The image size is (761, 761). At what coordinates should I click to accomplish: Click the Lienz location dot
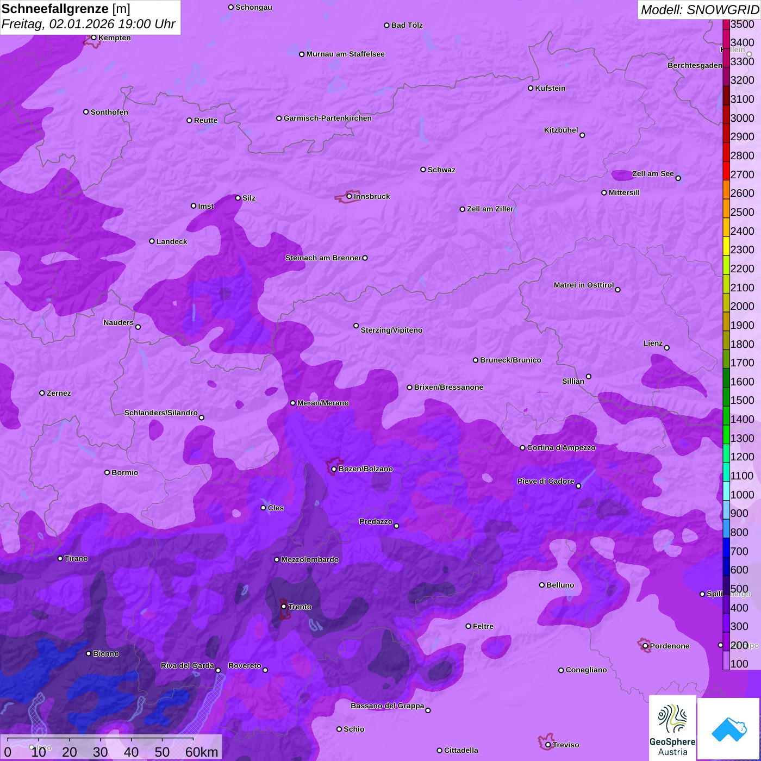click(667, 348)
